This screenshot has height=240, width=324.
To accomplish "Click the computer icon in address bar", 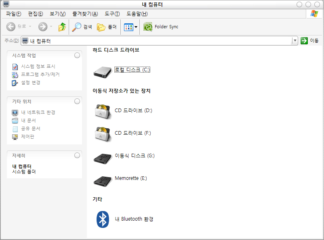I will (25, 41).
